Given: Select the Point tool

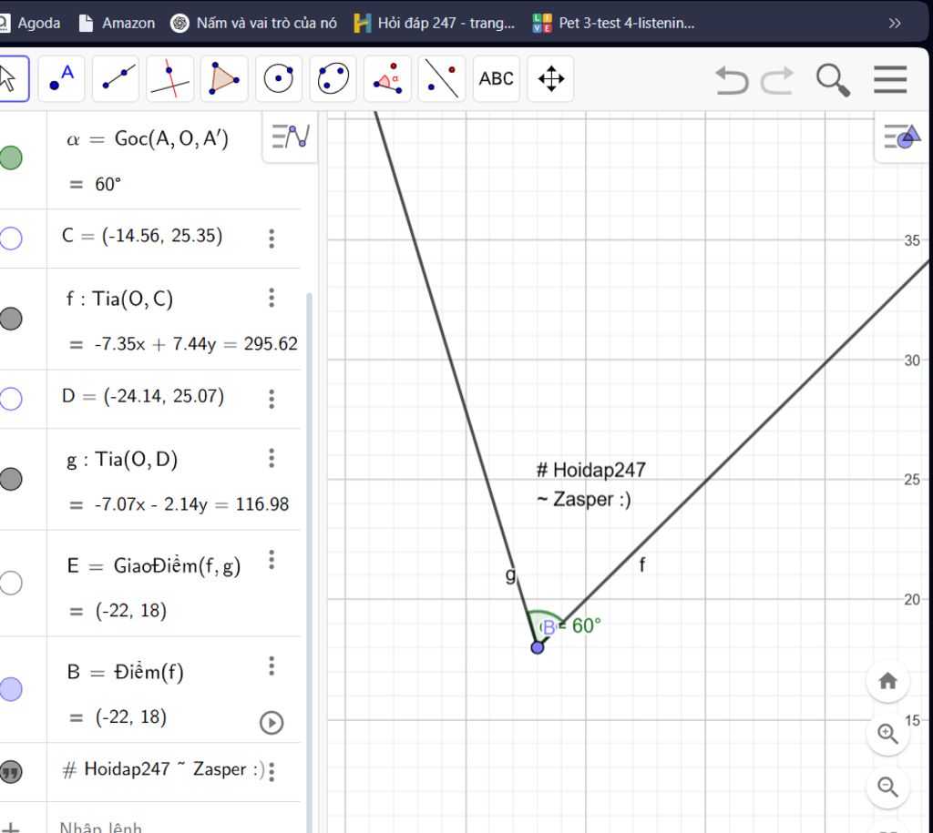Looking at the screenshot, I should 60,79.
